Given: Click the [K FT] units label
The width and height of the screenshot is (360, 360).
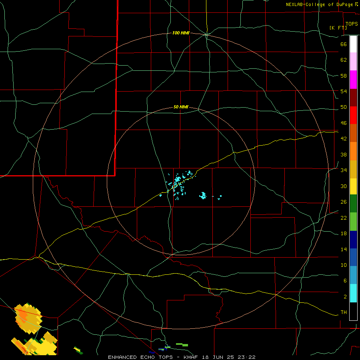Looking at the screenshot, I should point(338,28).
